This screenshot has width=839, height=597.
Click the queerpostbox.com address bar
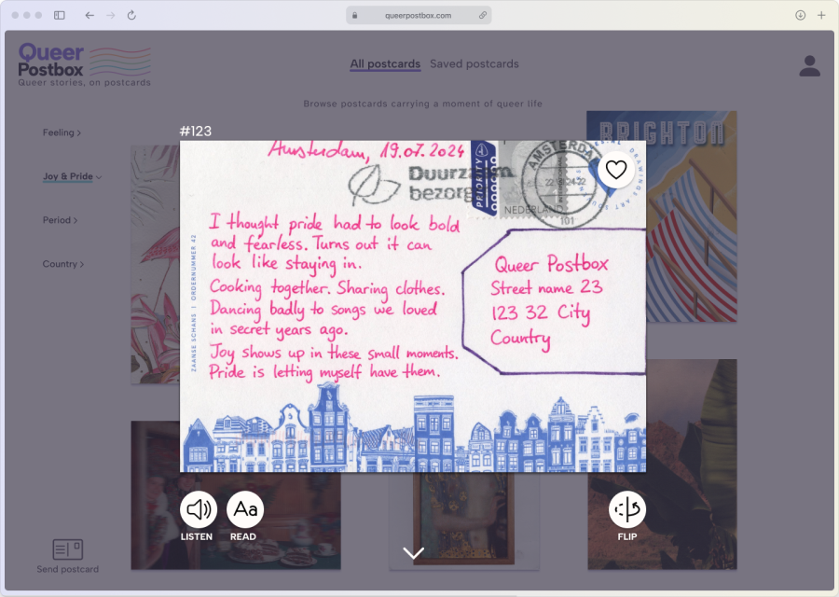pos(419,16)
